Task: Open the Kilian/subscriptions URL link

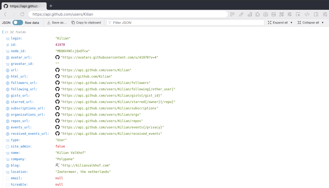Action: pos(109,108)
